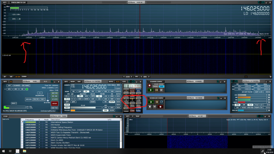274x154 pixels.
Task: Start playback in the Recorder panel
Action: click(x=151, y=102)
